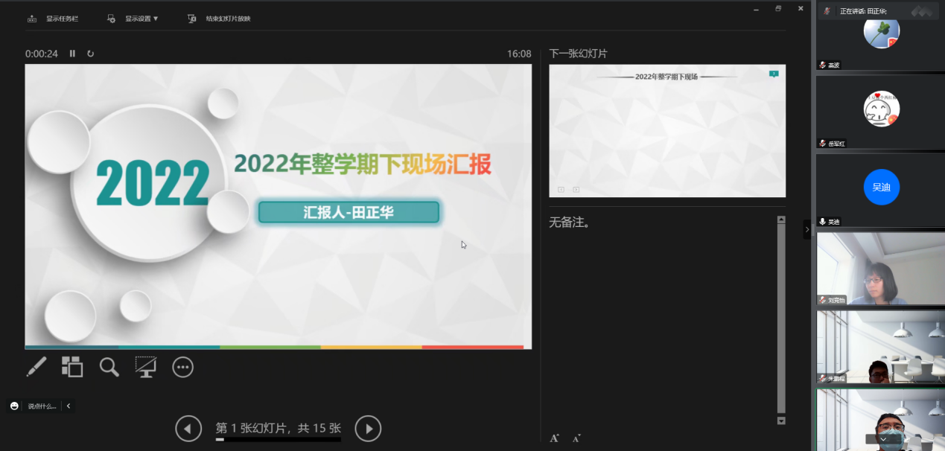Open the see all slides grid view
Screen dimensions: 945x451
[72, 366]
